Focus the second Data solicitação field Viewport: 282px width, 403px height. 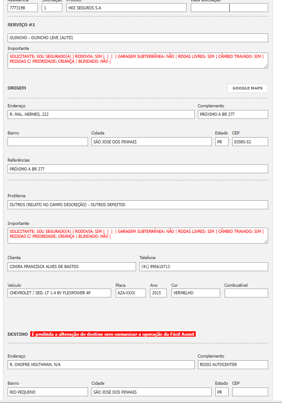[x=249, y=8]
